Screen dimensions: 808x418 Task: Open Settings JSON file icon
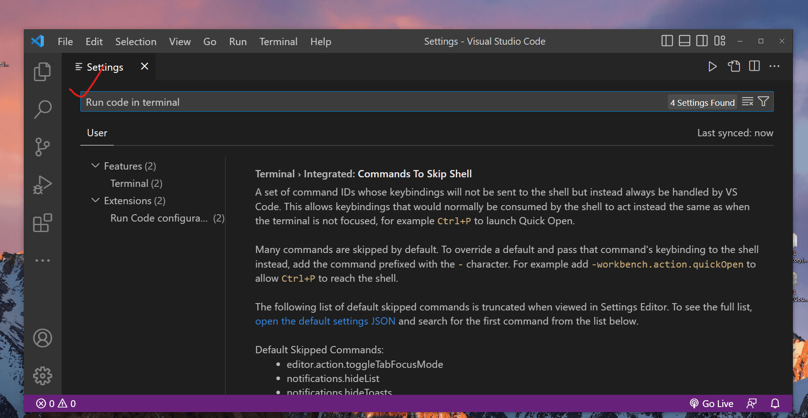click(734, 67)
